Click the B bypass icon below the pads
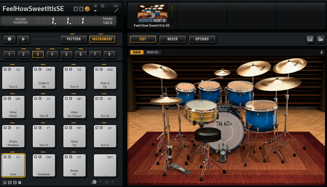Viewport: 327px width, 187px height. click(15, 182)
